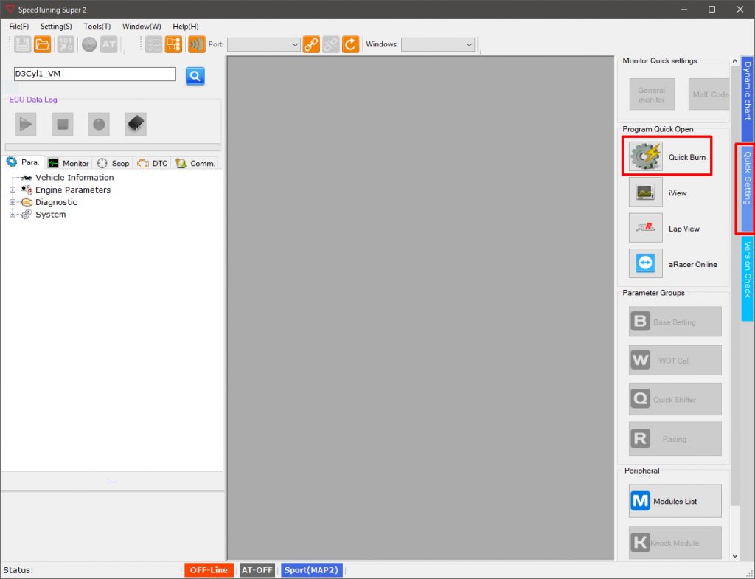Screen dimensions: 755x579
Task: Open the Tools menu
Action: coord(97,27)
